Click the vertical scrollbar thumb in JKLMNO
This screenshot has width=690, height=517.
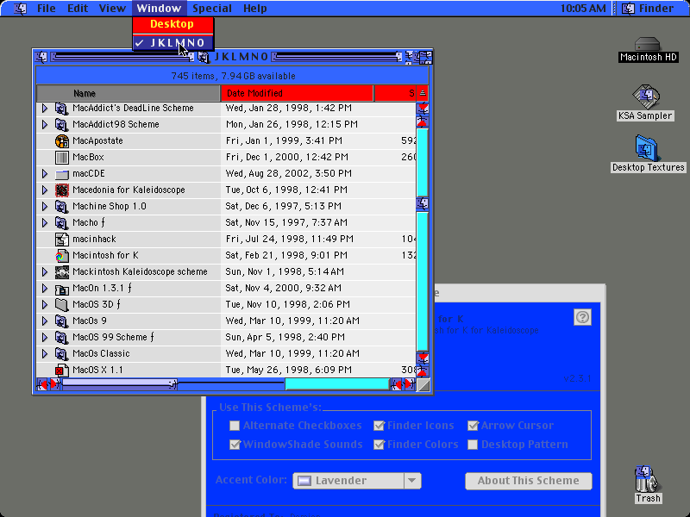click(x=423, y=203)
